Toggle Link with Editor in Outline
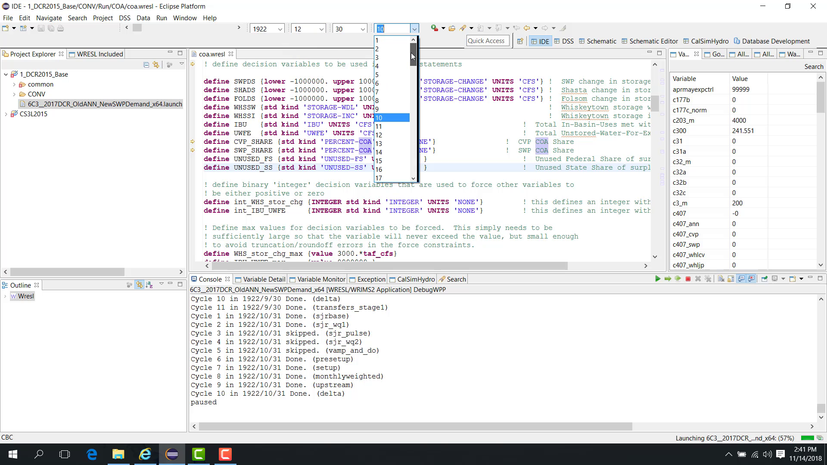This screenshot has height=465, width=827. (139, 285)
